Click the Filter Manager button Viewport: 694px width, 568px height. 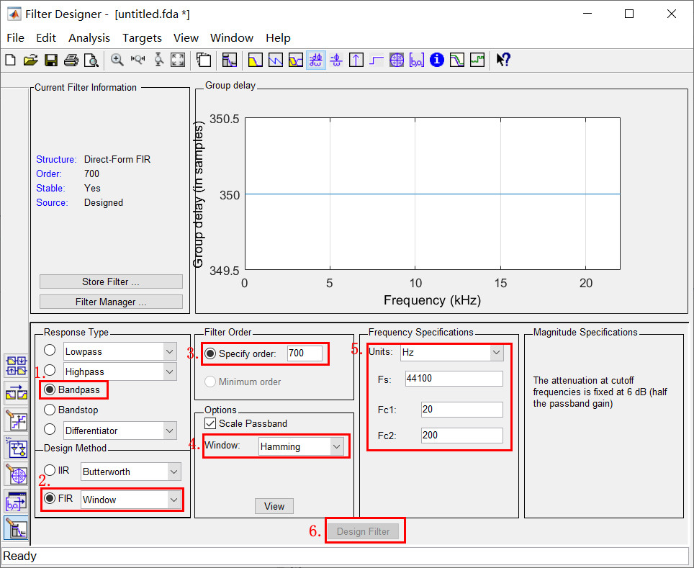click(x=111, y=302)
